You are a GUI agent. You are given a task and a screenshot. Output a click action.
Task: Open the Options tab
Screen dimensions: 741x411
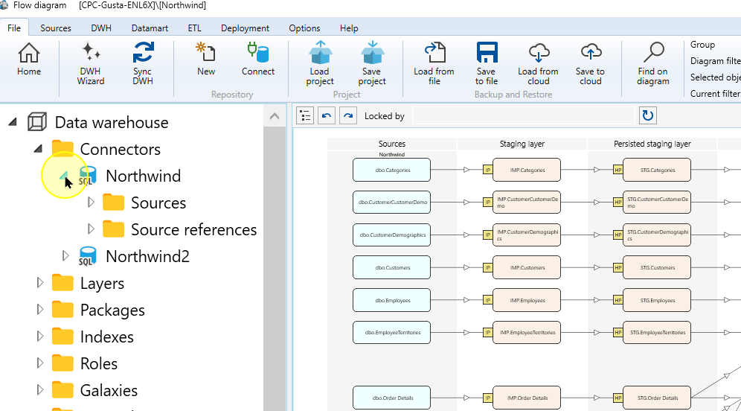[304, 28]
